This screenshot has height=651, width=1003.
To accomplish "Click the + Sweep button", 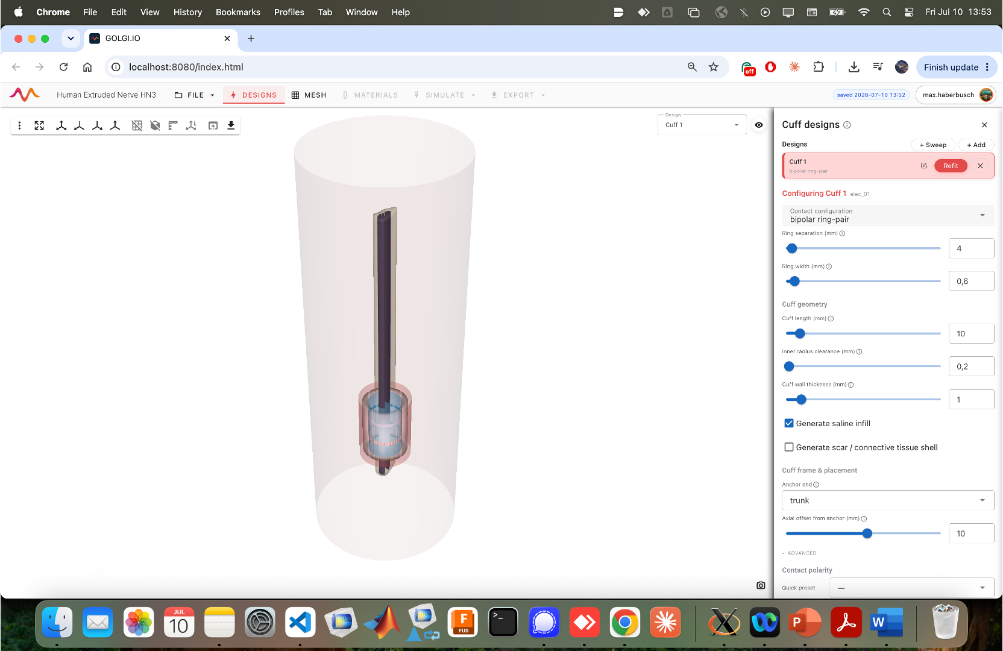I will [x=933, y=145].
